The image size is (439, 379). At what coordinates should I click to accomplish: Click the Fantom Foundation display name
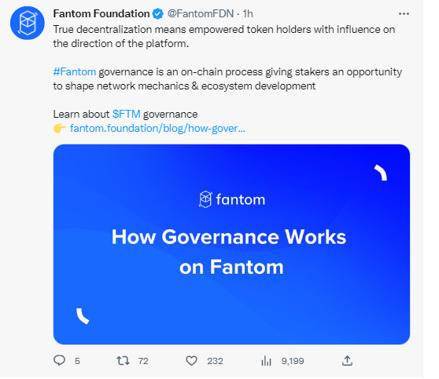tap(101, 13)
